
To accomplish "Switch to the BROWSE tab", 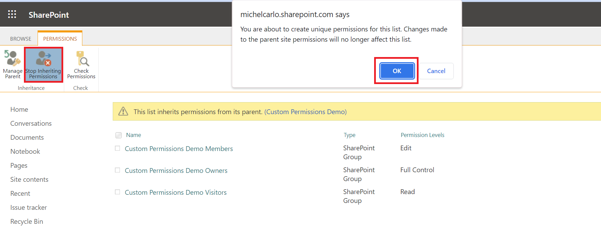I will (x=21, y=38).
